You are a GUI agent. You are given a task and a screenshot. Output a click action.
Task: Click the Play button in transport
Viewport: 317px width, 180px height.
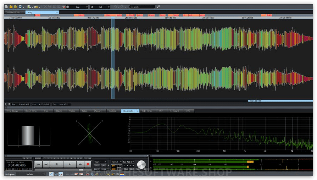(70, 164)
